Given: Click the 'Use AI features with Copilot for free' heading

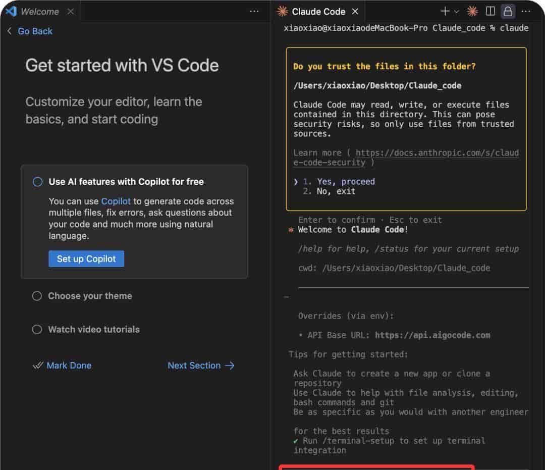Looking at the screenshot, I should point(126,181).
